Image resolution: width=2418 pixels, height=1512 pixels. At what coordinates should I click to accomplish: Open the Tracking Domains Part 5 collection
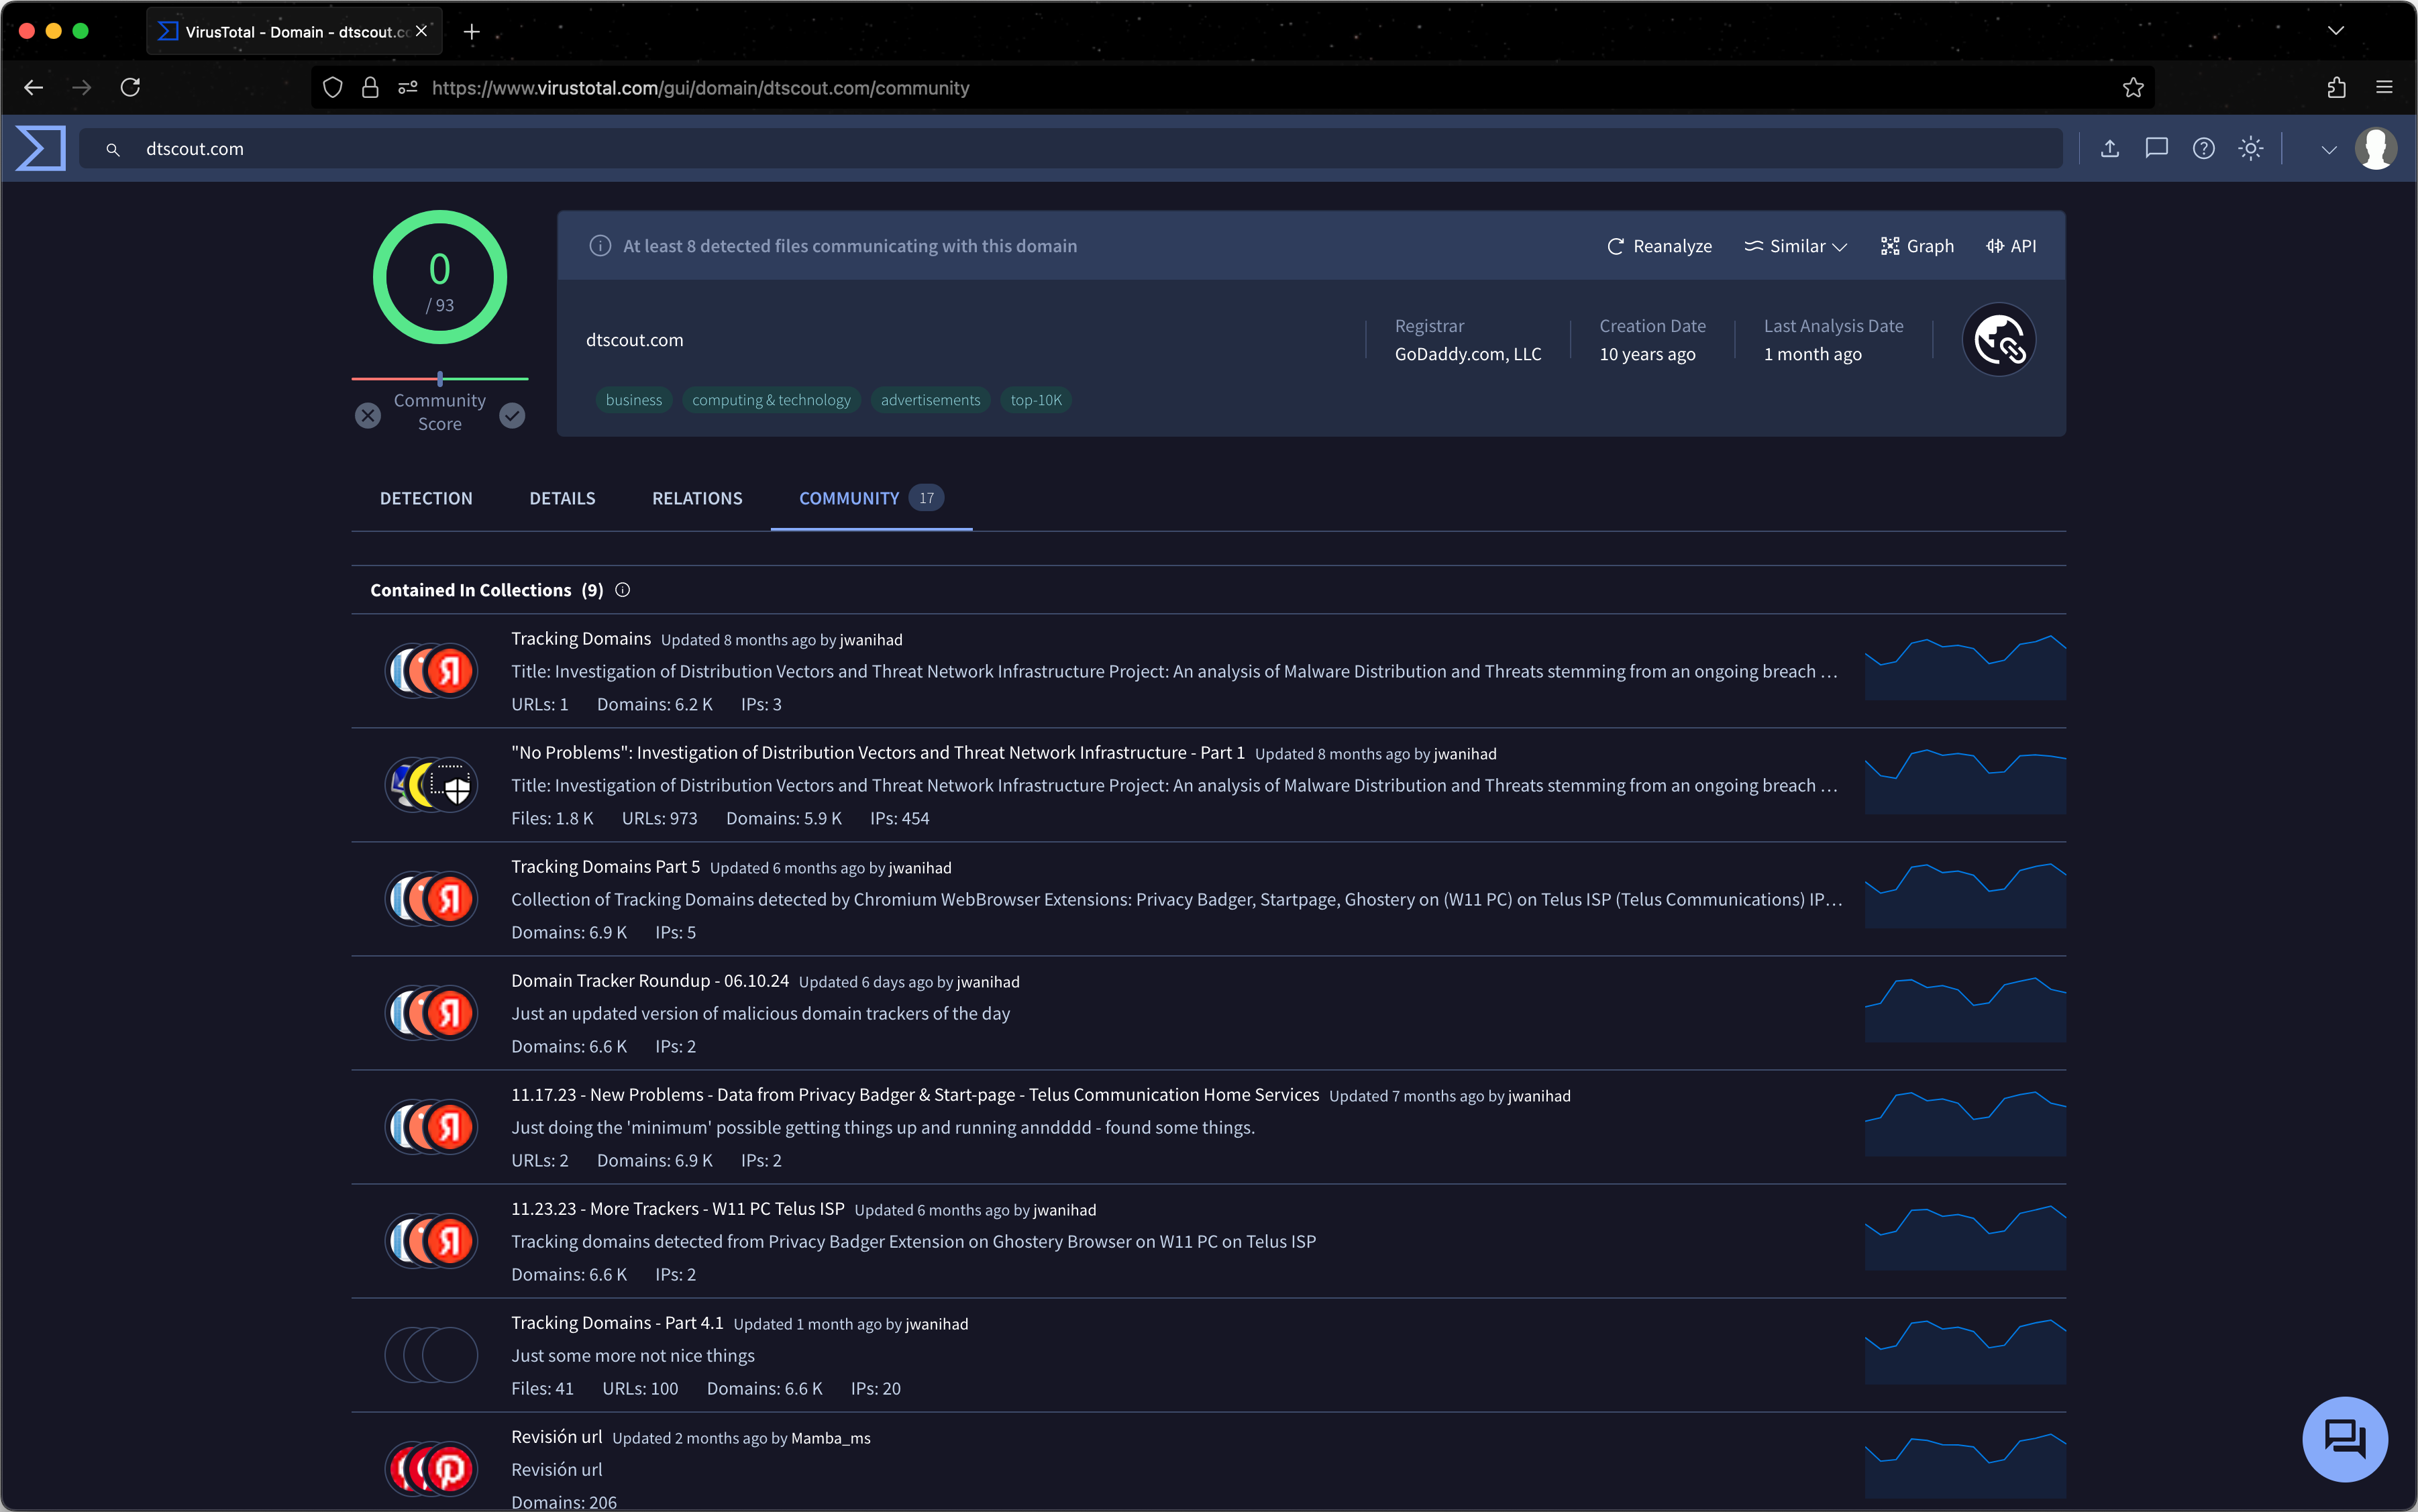point(604,866)
